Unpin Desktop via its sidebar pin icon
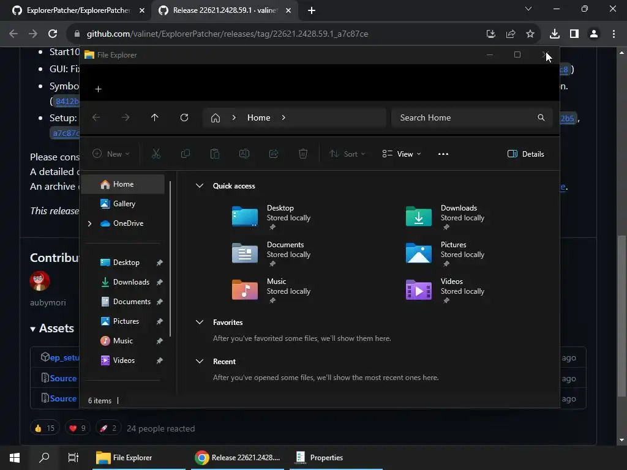627x470 pixels. 160,263
